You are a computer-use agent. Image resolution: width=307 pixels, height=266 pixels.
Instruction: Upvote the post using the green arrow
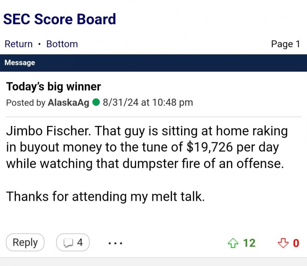pyautogui.click(x=233, y=243)
